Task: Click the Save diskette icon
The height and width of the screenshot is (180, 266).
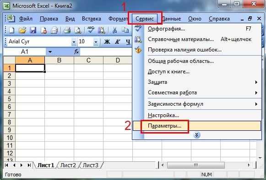Action: 33,31
